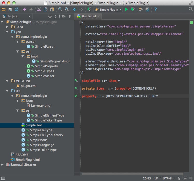Image resolution: width=194 pixels, height=181 pixels.
Task: Expand the External Libraries node
Action: pos(2,165)
